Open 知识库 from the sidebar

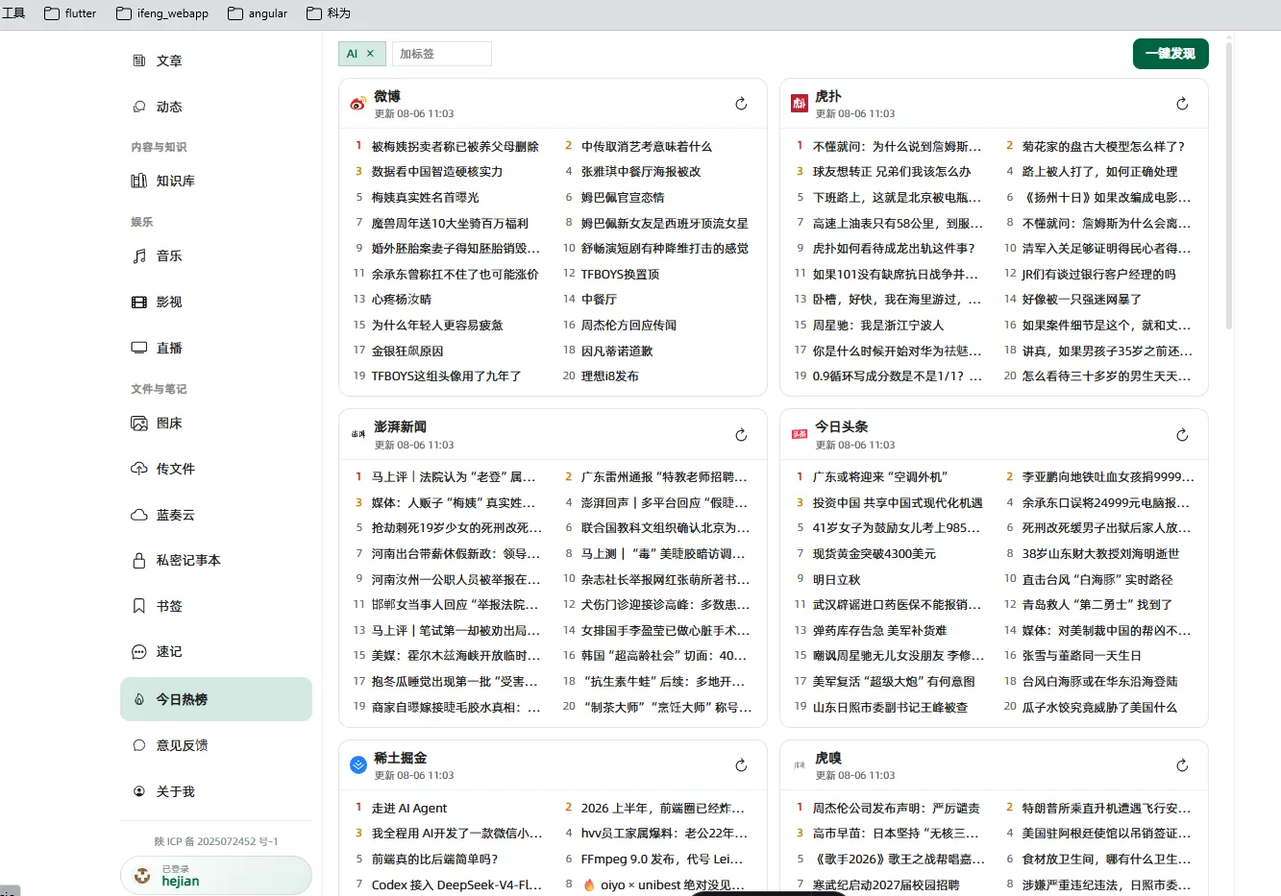coord(216,181)
